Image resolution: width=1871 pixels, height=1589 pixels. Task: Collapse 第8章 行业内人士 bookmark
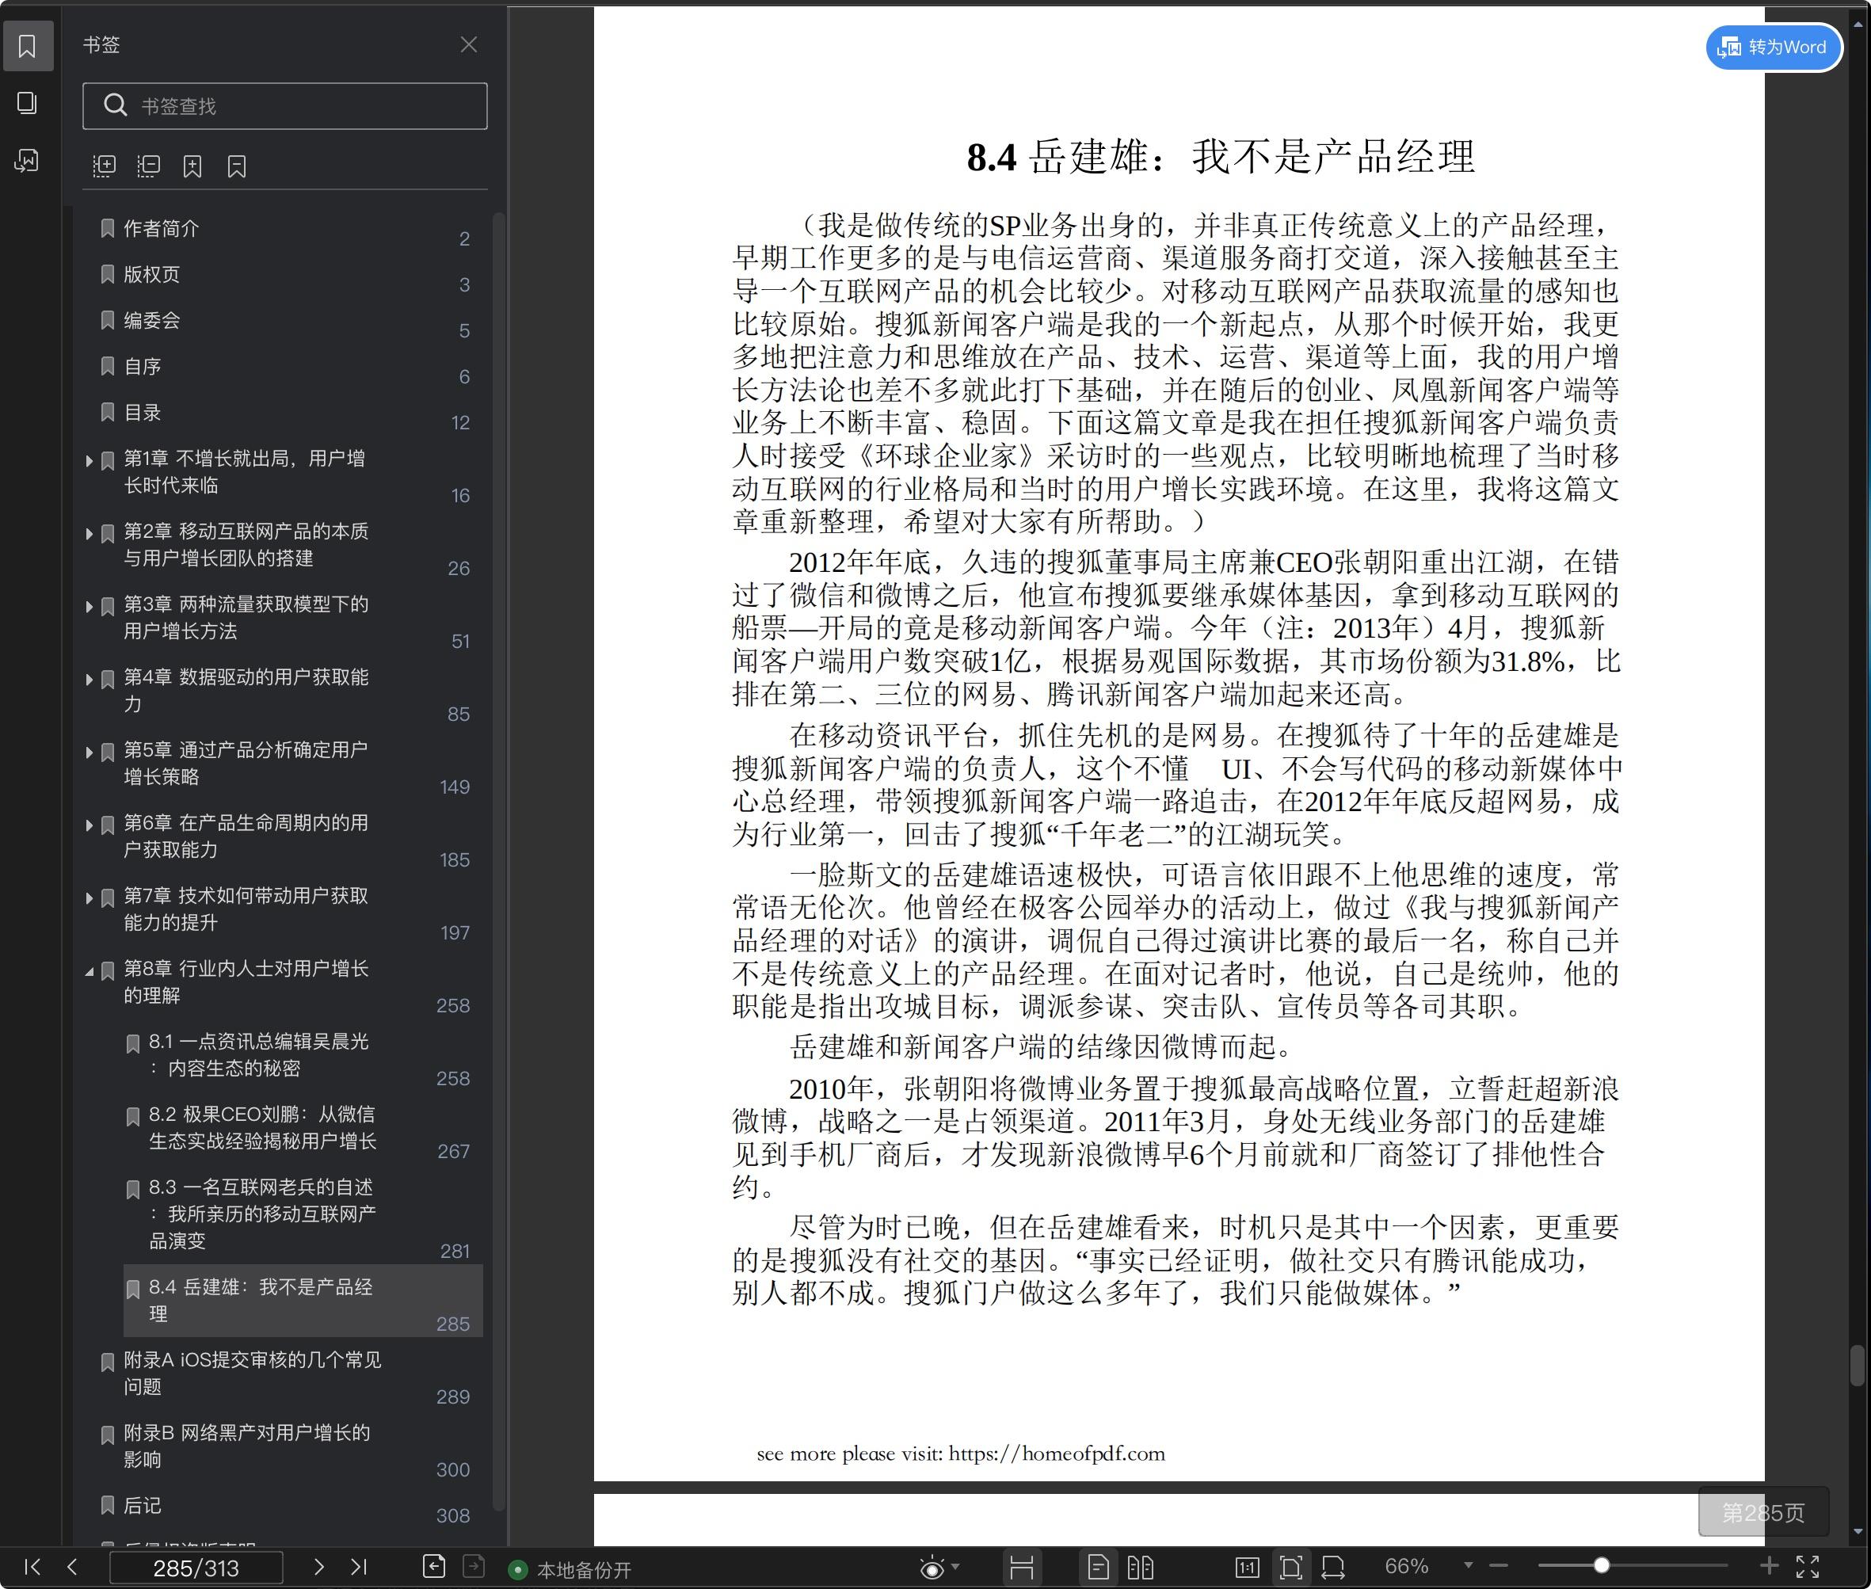90,971
